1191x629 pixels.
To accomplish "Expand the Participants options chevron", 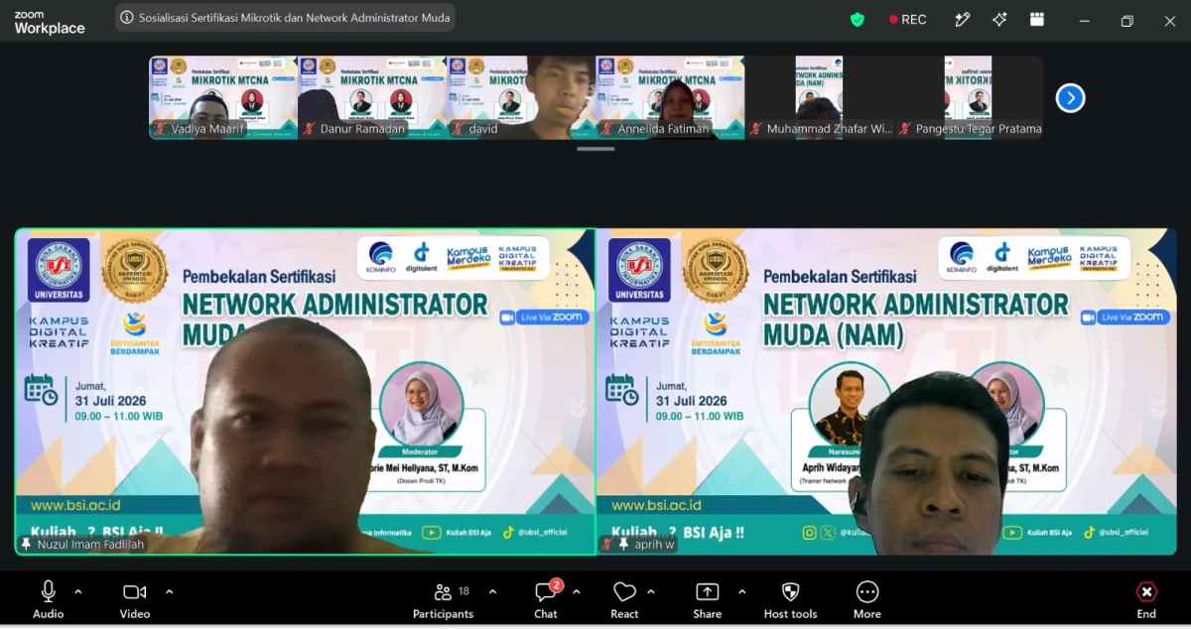I will click(492, 591).
